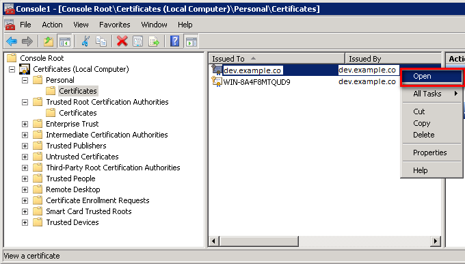Viewport: 465px width, 264px height.
Task: Click the Personal folder icon
Action: pos(38,80)
